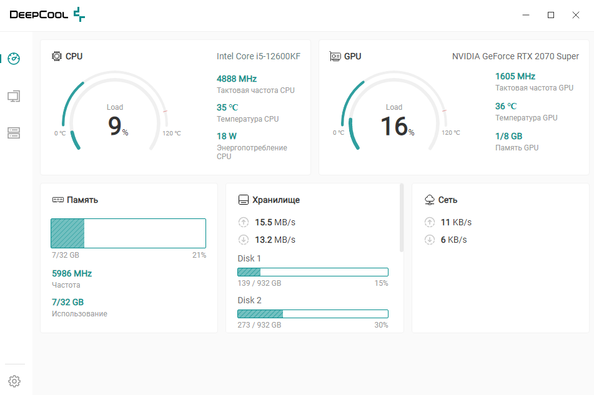Click the Сеть network cloud icon

coord(430,200)
